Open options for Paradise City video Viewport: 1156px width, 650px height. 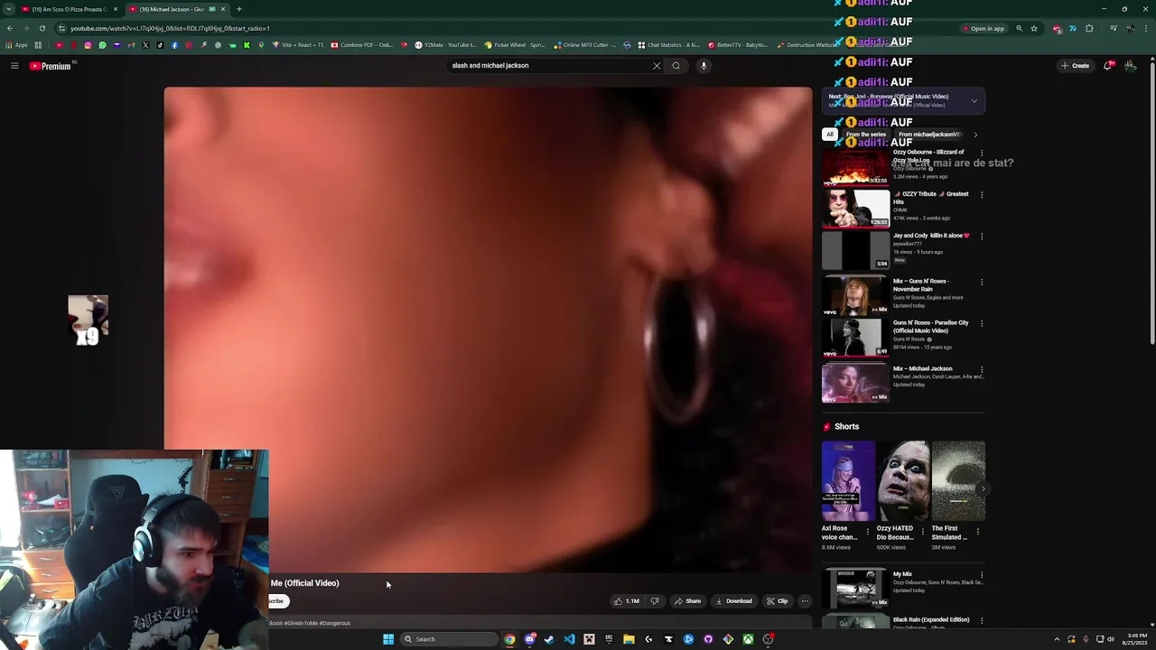982,323
